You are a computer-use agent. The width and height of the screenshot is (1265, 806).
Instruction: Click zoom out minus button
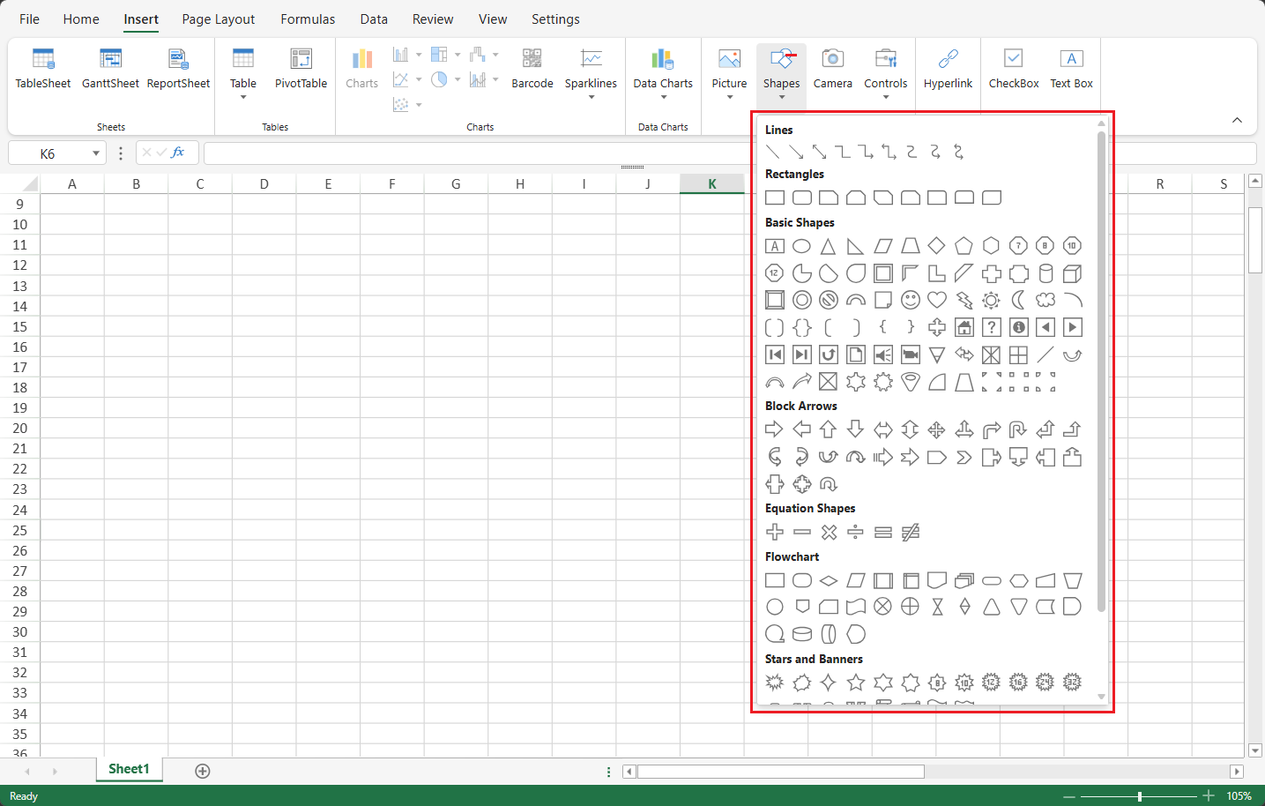[x=1069, y=795]
